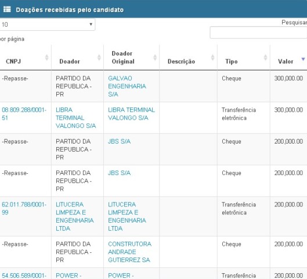Sort by the CNPJ column arrows
Screen dimensions: 307x279
coord(47,58)
